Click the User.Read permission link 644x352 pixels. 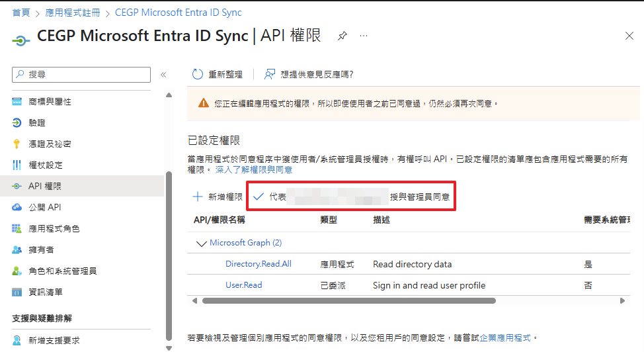point(243,285)
